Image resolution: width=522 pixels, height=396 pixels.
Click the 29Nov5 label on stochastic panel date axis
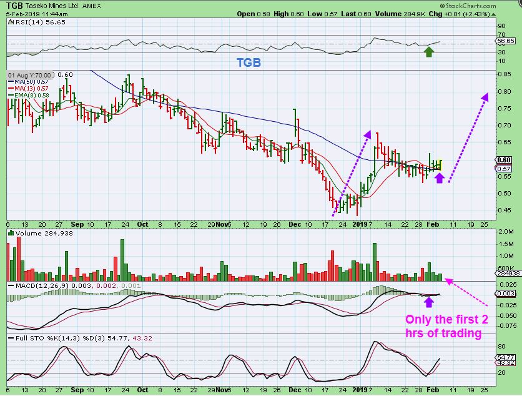point(219,390)
